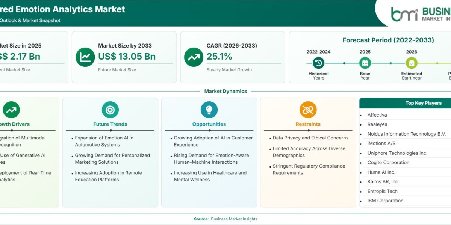Click the 'Forecast Period (2022-2033)' heading
The image size is (451, 225).
pos(388,40)
